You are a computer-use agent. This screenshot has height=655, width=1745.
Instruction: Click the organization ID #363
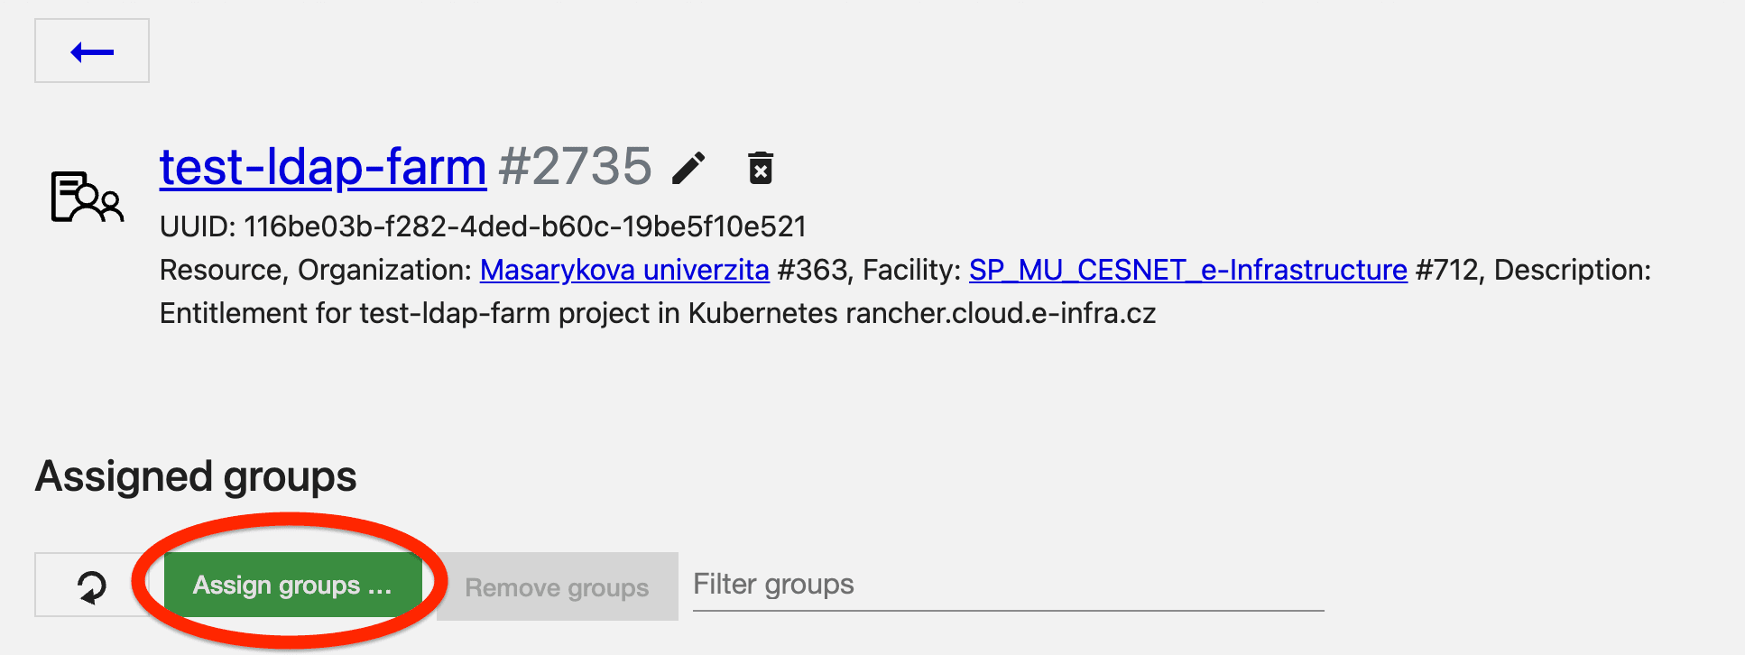pyautogui.click(x=811, y=270)
